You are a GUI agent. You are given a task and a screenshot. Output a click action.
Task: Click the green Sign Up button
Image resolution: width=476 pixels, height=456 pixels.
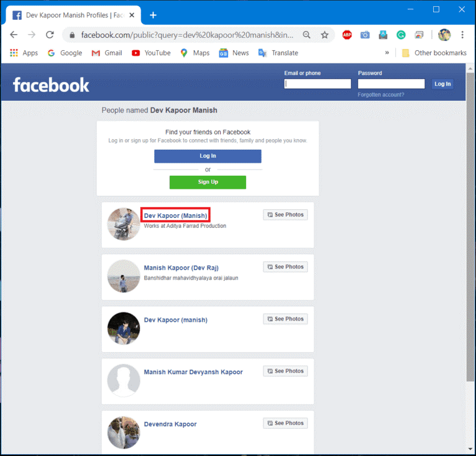point(208,182)
